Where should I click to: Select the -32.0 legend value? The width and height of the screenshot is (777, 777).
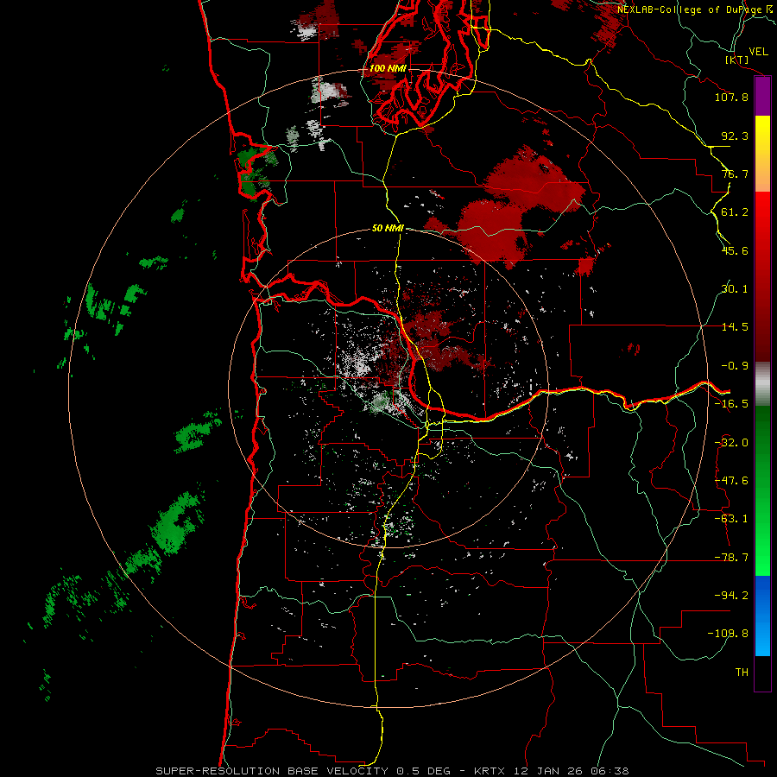point(731,443)
